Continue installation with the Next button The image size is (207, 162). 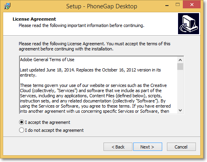point(148,147)
